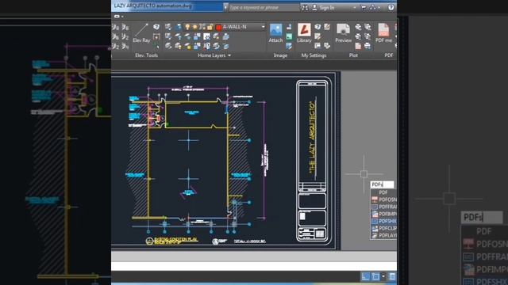Toggle the layer freeze sun icon
Viewport: 508px width, 285px height.
point(194,27)
